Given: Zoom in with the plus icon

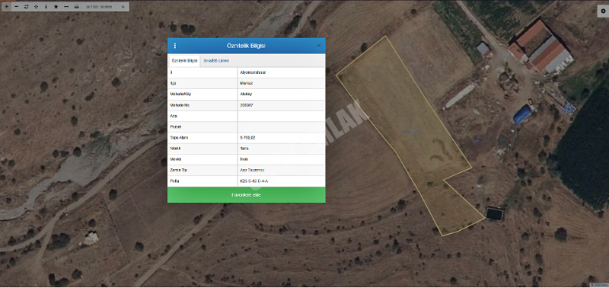Looking at the screenshot, I should point(7,7).
